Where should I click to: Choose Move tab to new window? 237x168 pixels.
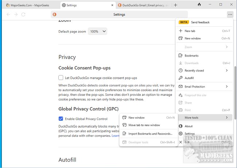[x=144, y=125]
